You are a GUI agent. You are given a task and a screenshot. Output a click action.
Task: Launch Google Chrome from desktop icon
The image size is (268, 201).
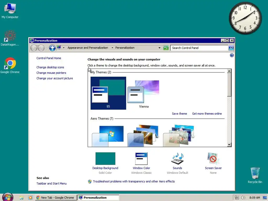(10, 65)
